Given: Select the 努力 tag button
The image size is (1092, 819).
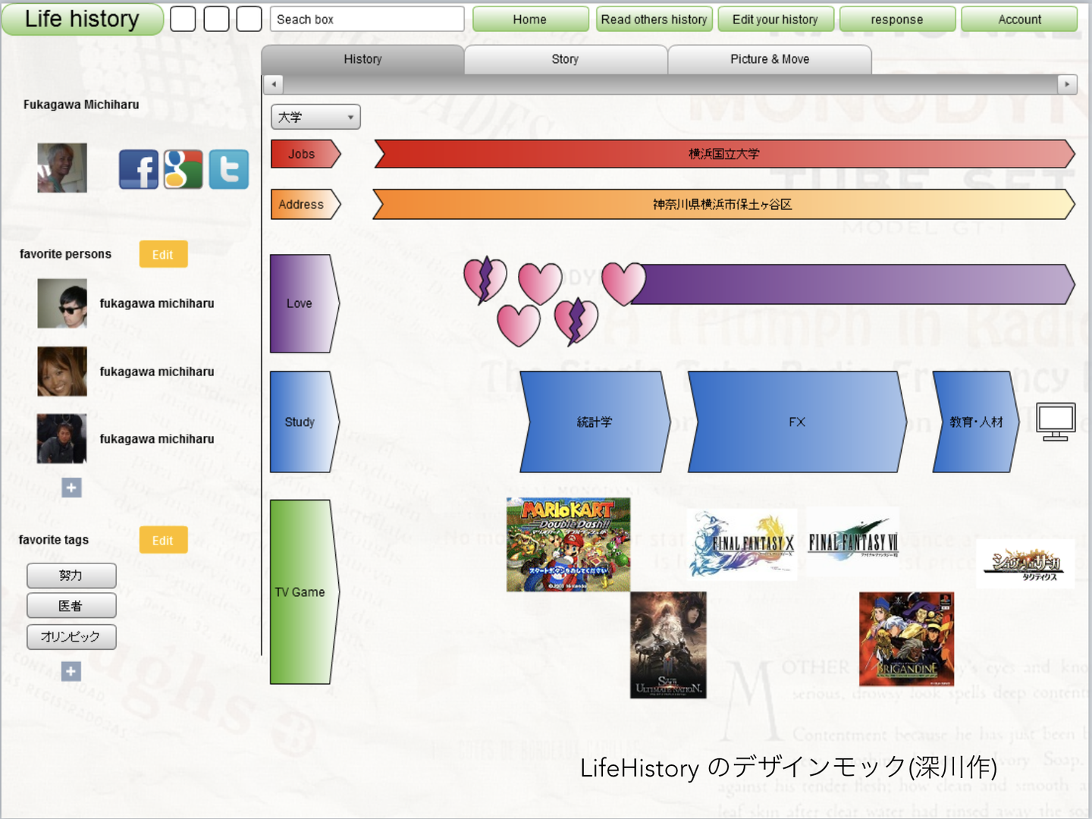Looking at the screenshot, I should tap(71, 576).
